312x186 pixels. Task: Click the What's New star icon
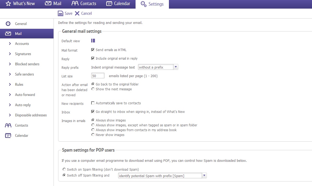tap(8, 3)
